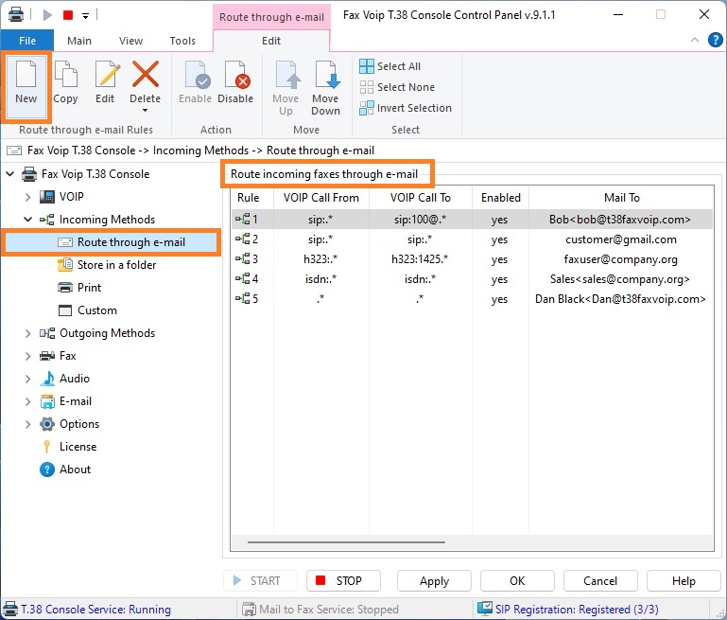Create a New e-mail routing rule
Screen dimensions: 727x620
pyautogui.click(x=26, y=87)
